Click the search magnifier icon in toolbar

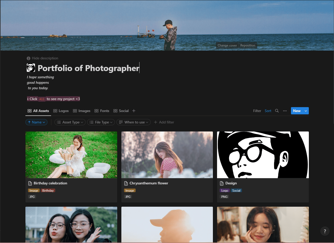(x=277, y=111)
